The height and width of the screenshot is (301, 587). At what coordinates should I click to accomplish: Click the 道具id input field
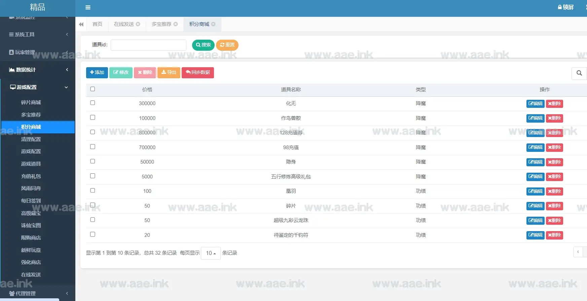[148, 45]
